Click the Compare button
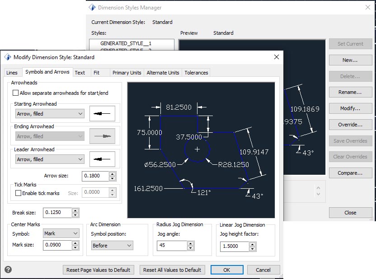This screenshot has height=279, width=376. click(x=350, y=173)
